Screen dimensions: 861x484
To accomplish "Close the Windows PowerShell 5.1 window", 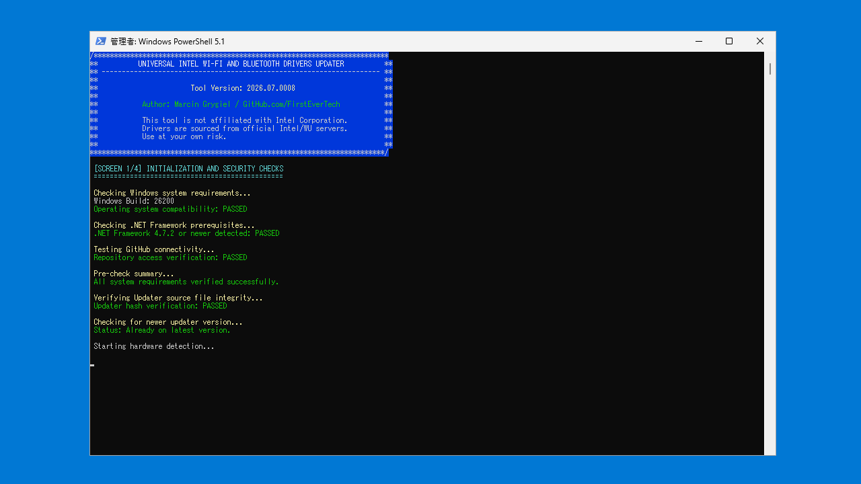I will [x=760, y=41].
